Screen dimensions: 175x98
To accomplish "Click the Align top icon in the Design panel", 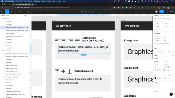I will (x=164, y=19).
